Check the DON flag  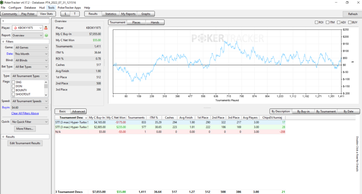pyautogui.click(x=13, y=86)
